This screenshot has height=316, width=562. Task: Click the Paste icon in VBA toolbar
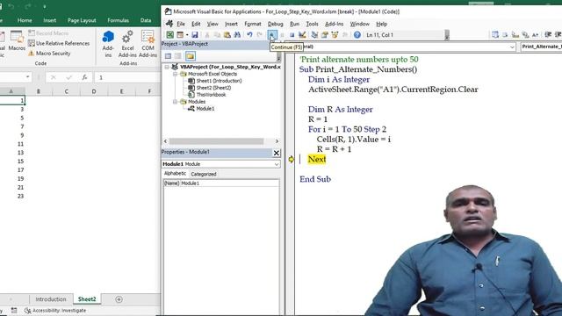point(227,35)
